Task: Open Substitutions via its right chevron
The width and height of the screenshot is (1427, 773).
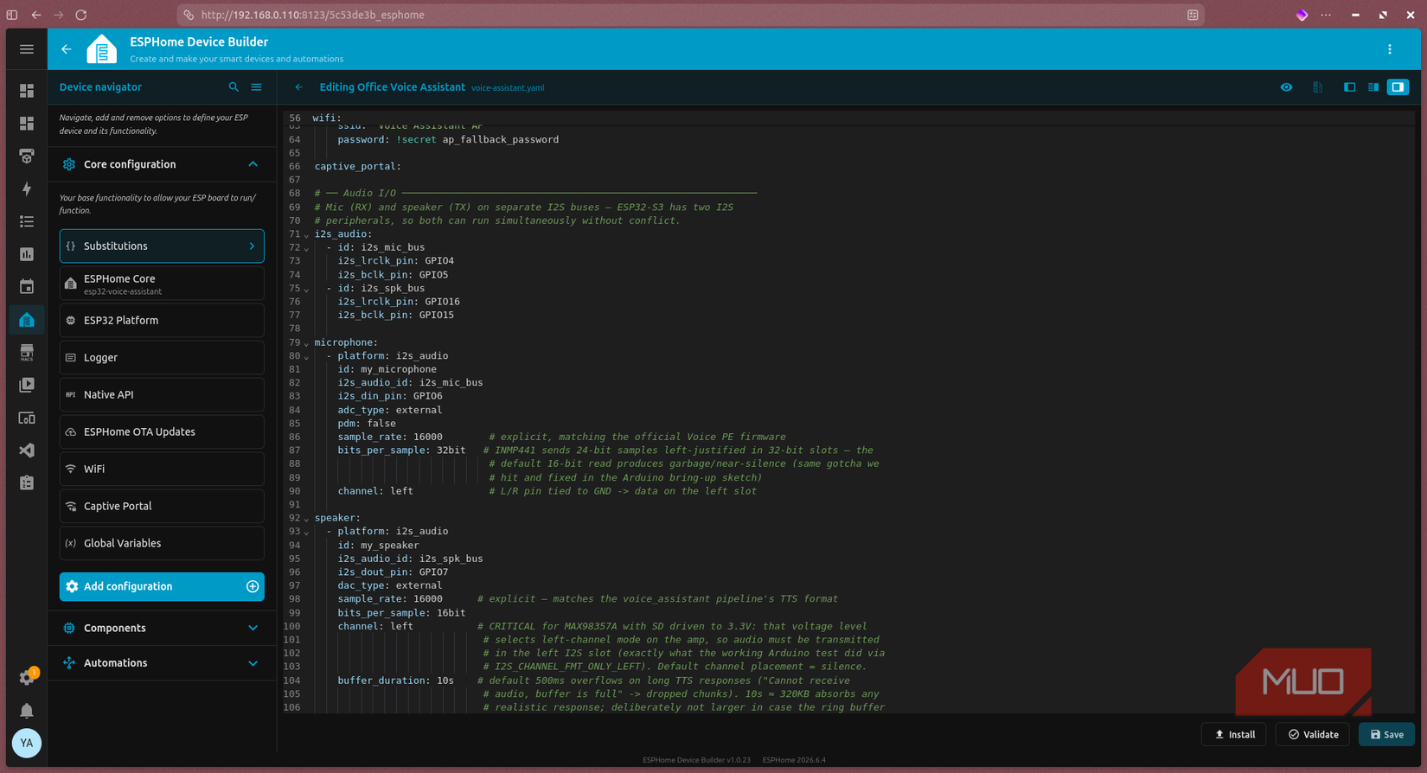Action: [252, 246]
